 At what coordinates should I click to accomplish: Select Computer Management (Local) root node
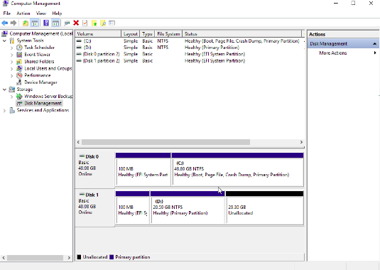pos(40,33)
